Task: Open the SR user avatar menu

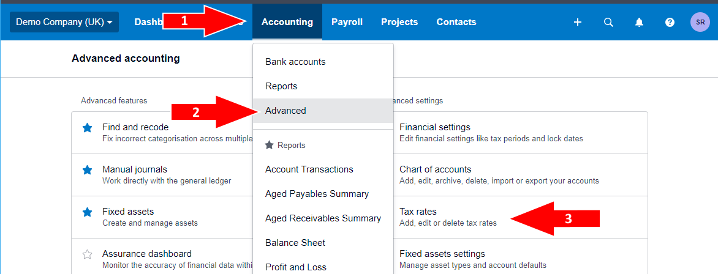Action: point(700,22)
